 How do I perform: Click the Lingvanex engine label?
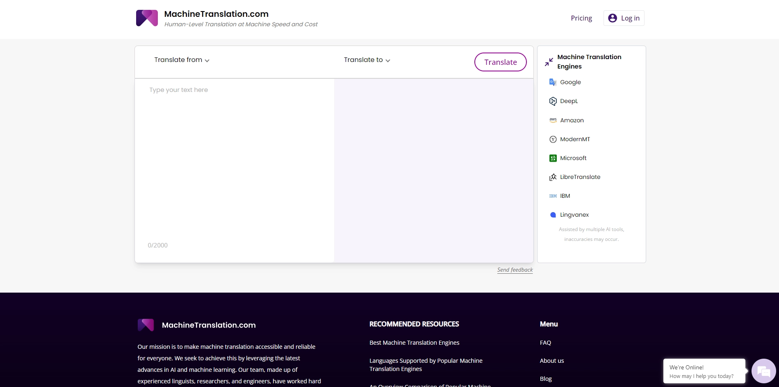click(574, 215)
